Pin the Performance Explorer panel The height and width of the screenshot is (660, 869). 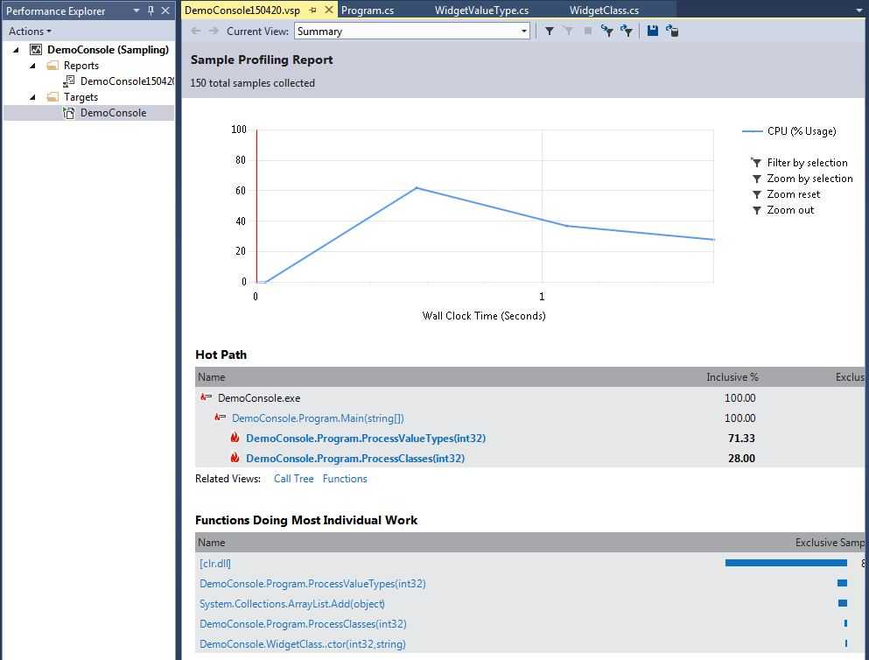[151, 11]
